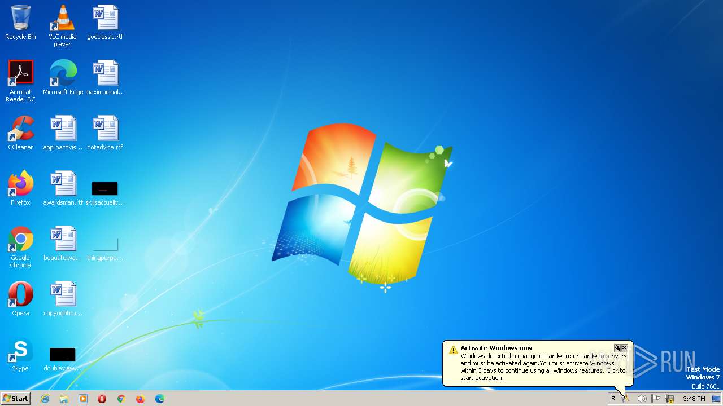Select the Google Chrome desktop shortcut
The height and width of the screenshot is (406, 723).
click(20, 246)
